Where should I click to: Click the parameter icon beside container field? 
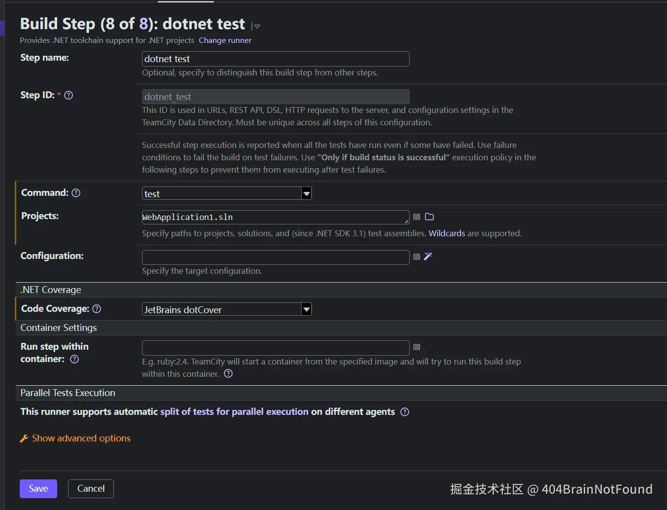[x=417, y=347]
